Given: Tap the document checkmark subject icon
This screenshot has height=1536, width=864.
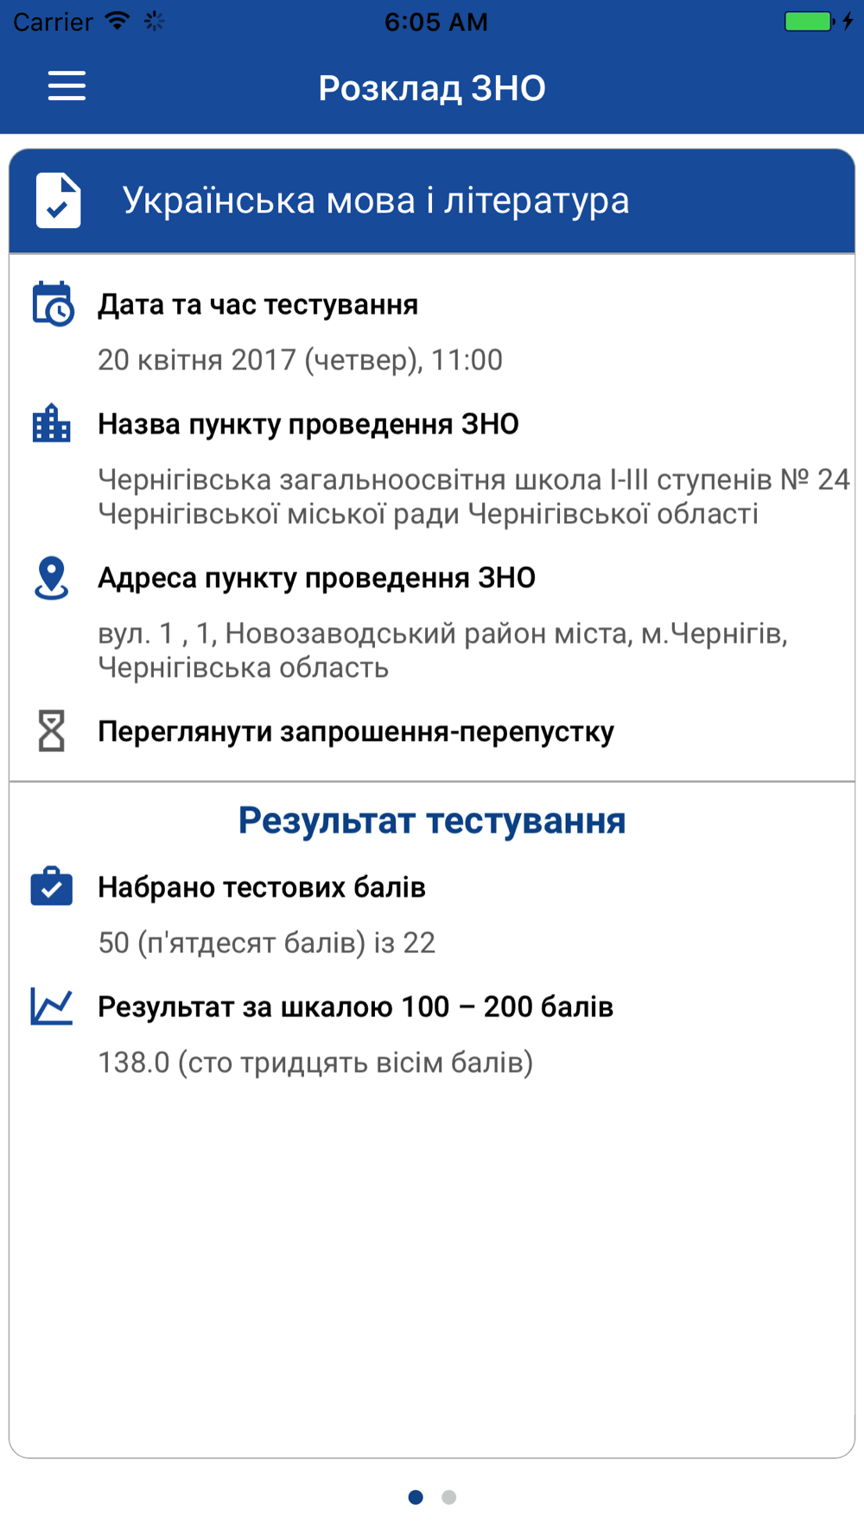Looking at the screenshot, I should (x=58, y=200).
